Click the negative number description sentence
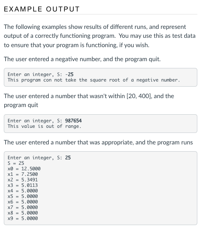 tap(82, 59)
